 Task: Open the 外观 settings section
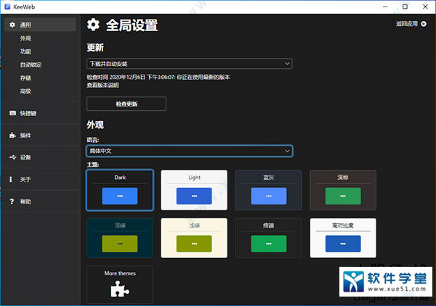coord(25,38)
